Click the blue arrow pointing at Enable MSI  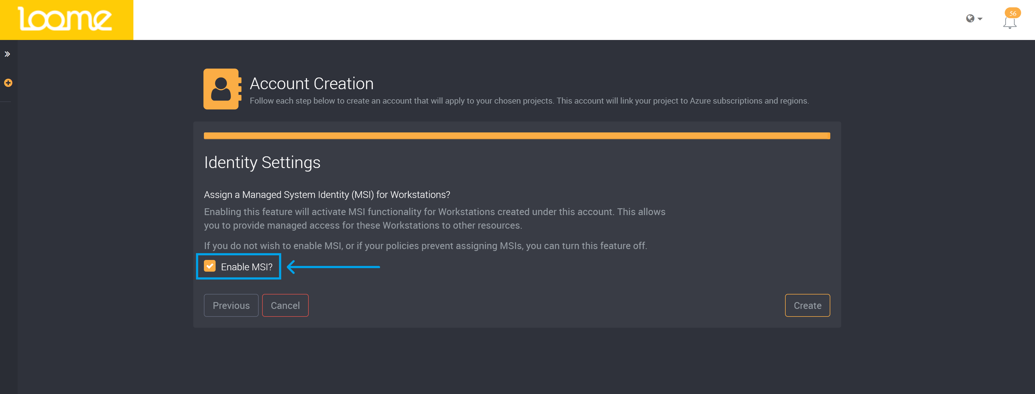click(x=333, y=267)
